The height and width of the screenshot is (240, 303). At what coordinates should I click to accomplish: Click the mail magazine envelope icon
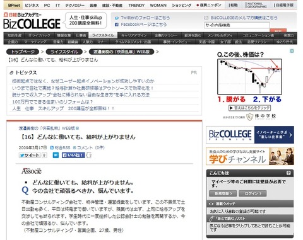206,18
